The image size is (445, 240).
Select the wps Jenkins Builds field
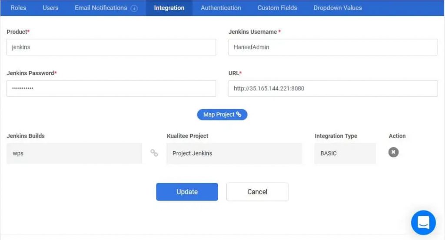click(x=74, y=153)
